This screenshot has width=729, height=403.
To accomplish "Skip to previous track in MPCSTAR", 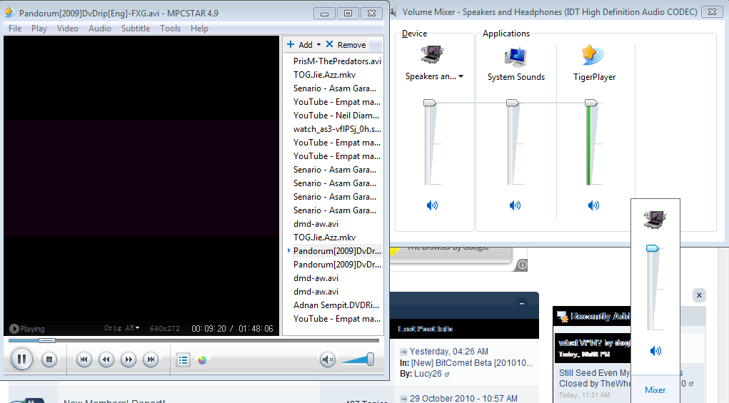I will [84, 359].
